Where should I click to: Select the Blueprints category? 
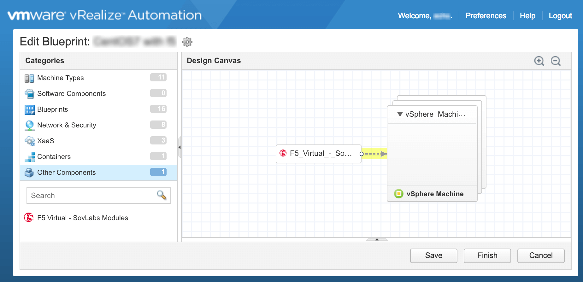coord(99,109)
